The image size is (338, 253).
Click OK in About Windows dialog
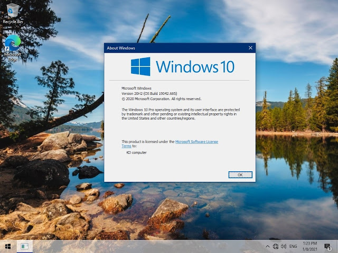(x=240, y=174)
